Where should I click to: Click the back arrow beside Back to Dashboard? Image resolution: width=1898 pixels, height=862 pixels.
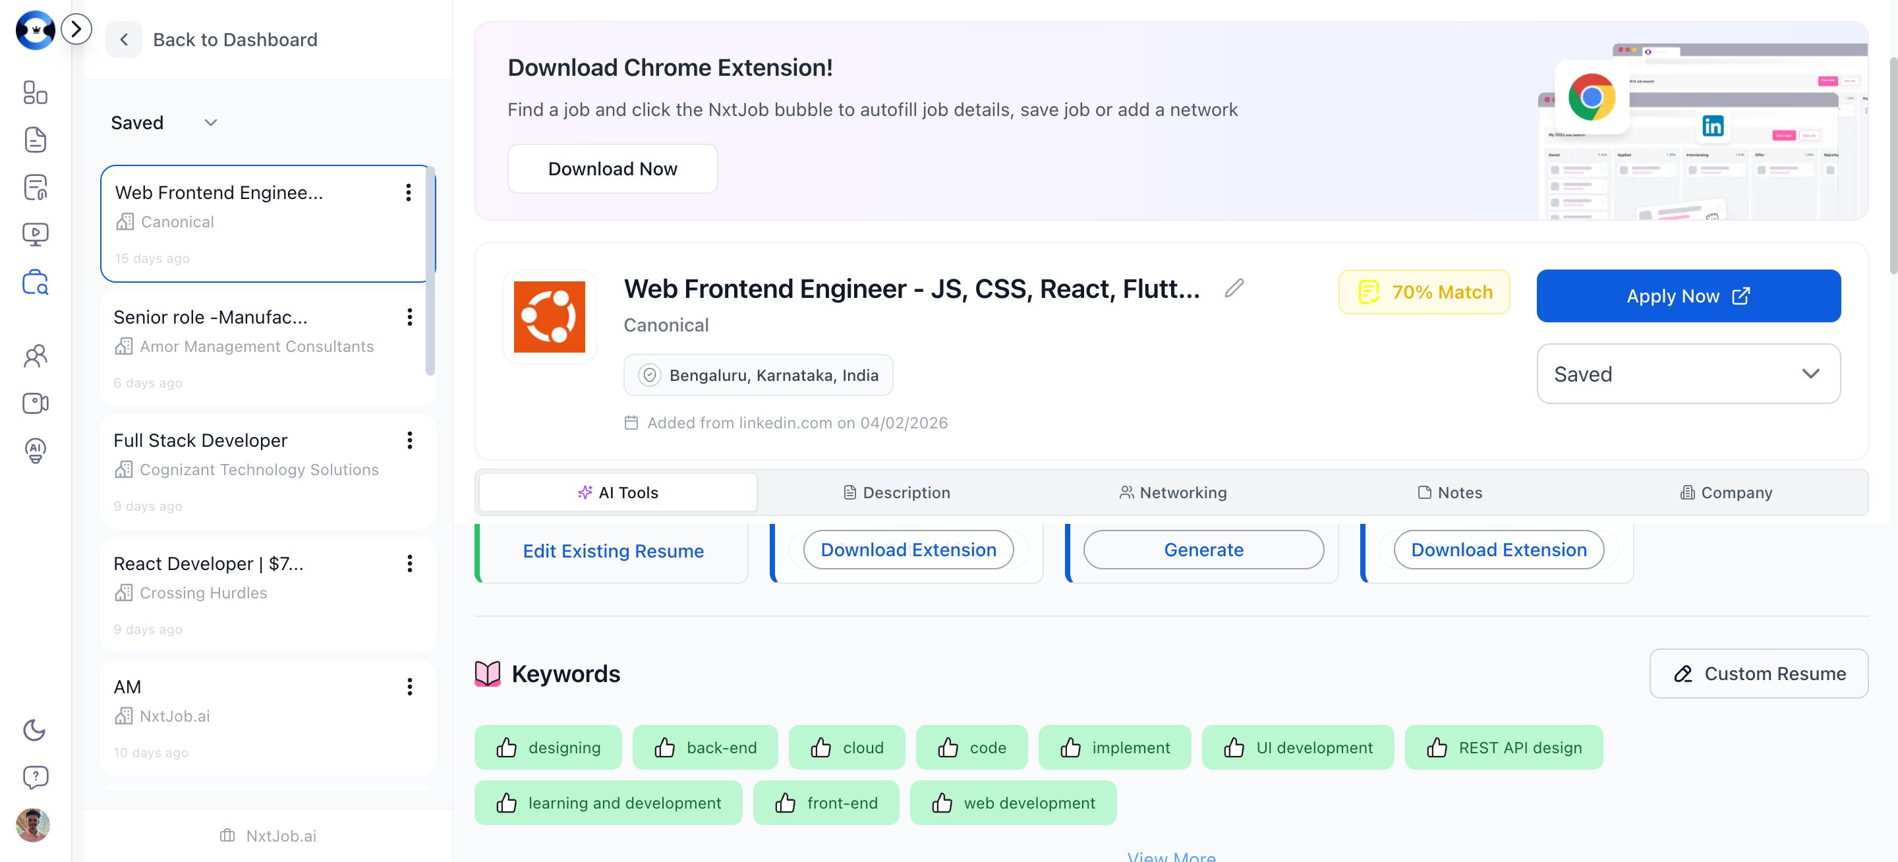(x=124, y=40)
